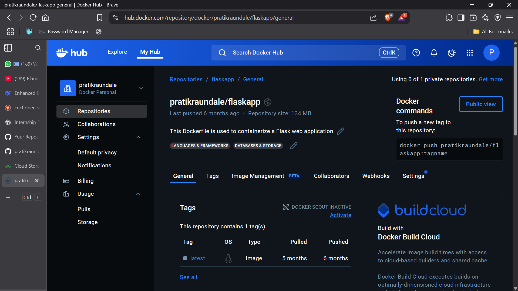Click the repository visibility globe icon
The width and height of the screenshot is (518, 291).
pos(267,102)
